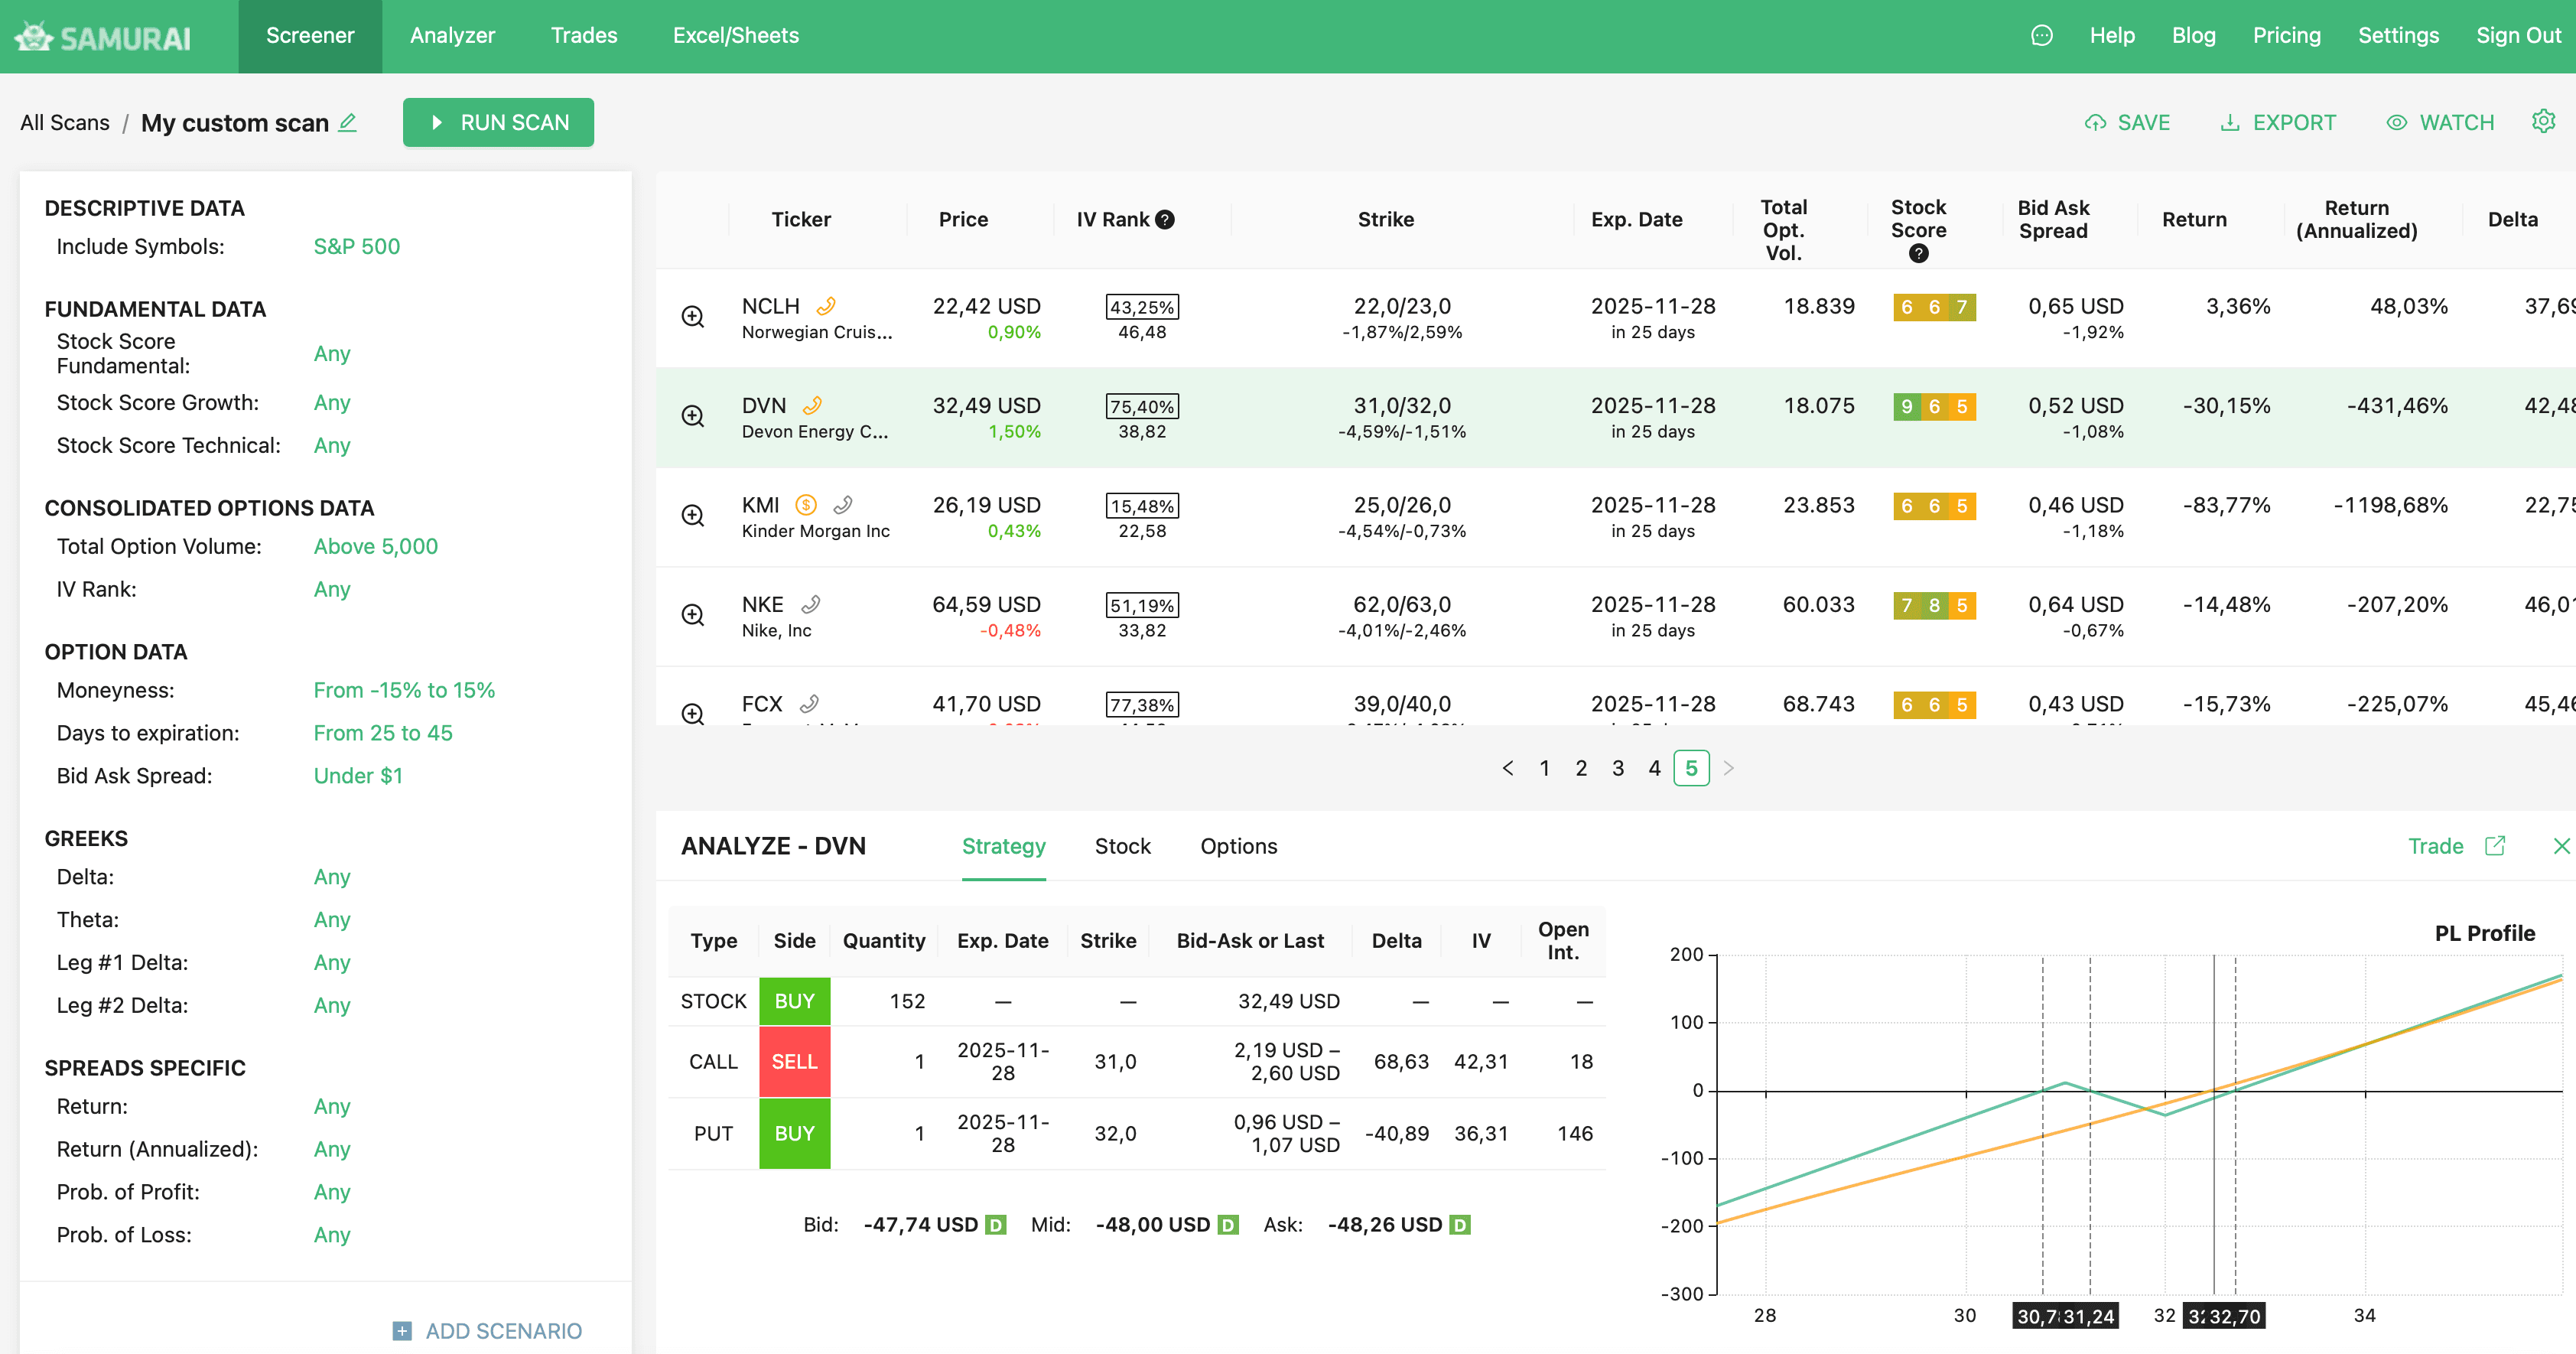
Task: Click the D badge next to Ask price
Action: click(x=1460, y=1225)
